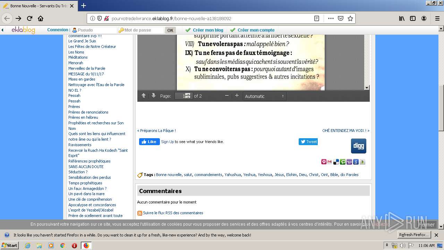
Task: Go to « Préparons La Pâque ! article
Action: point(156,131)
